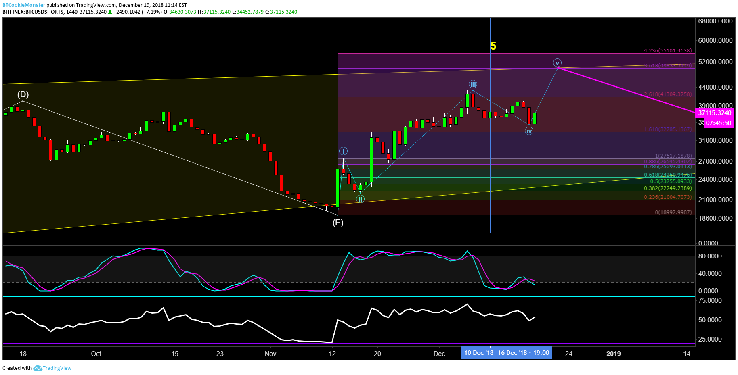
Task: Click the 16 Dec '18 - 19:00 date marker
Action: [x=524, y=353]
